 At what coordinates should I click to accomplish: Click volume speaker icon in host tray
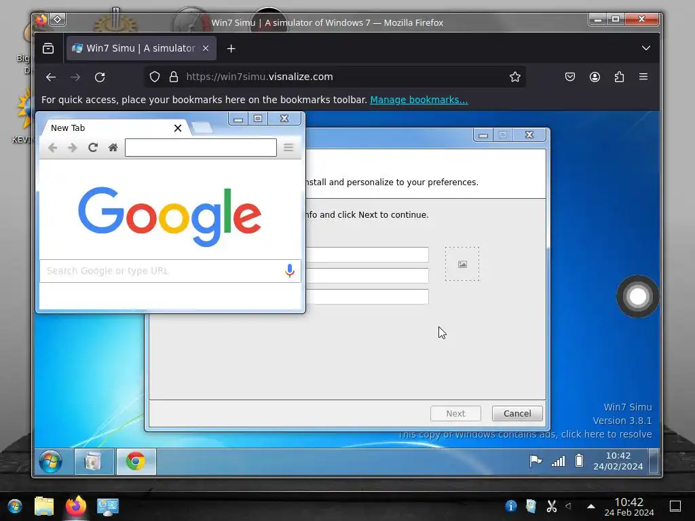[569, 506]
